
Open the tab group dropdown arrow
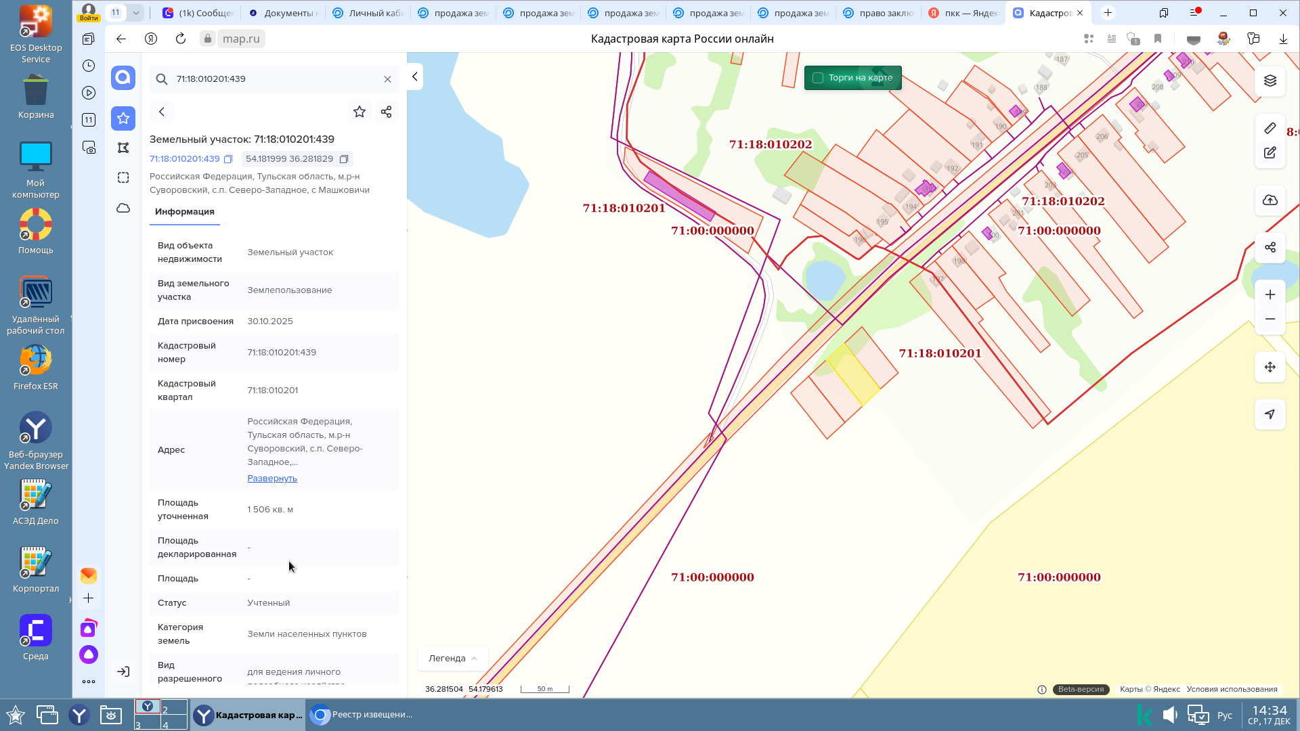[x=136, y=12]
